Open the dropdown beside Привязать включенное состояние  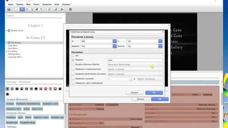click(135, 74)
